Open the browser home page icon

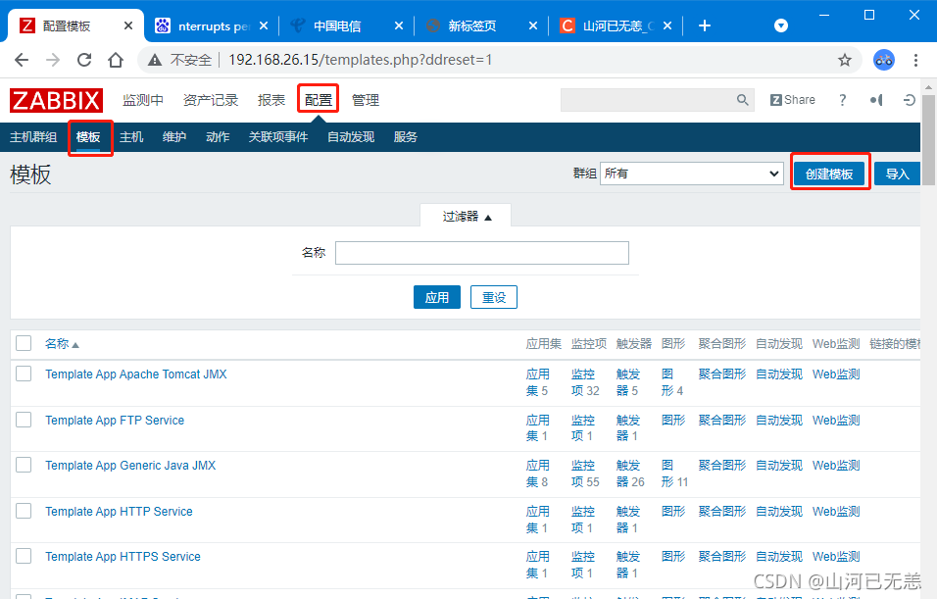pos(116,60)
